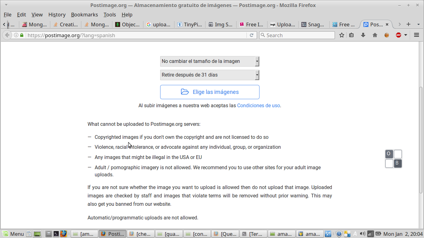Open the File menu
The image size is (424, 238).
click(7, 15)
